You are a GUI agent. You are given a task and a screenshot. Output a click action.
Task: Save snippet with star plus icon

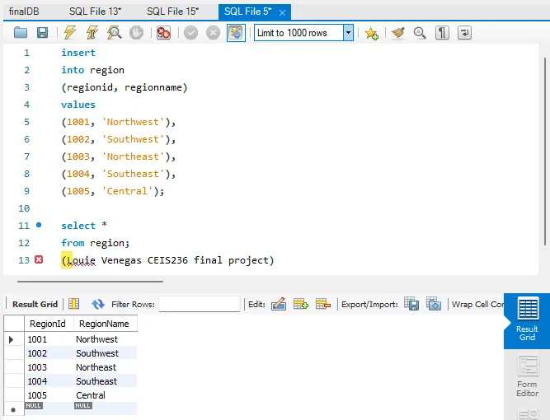tap(371, 33)
